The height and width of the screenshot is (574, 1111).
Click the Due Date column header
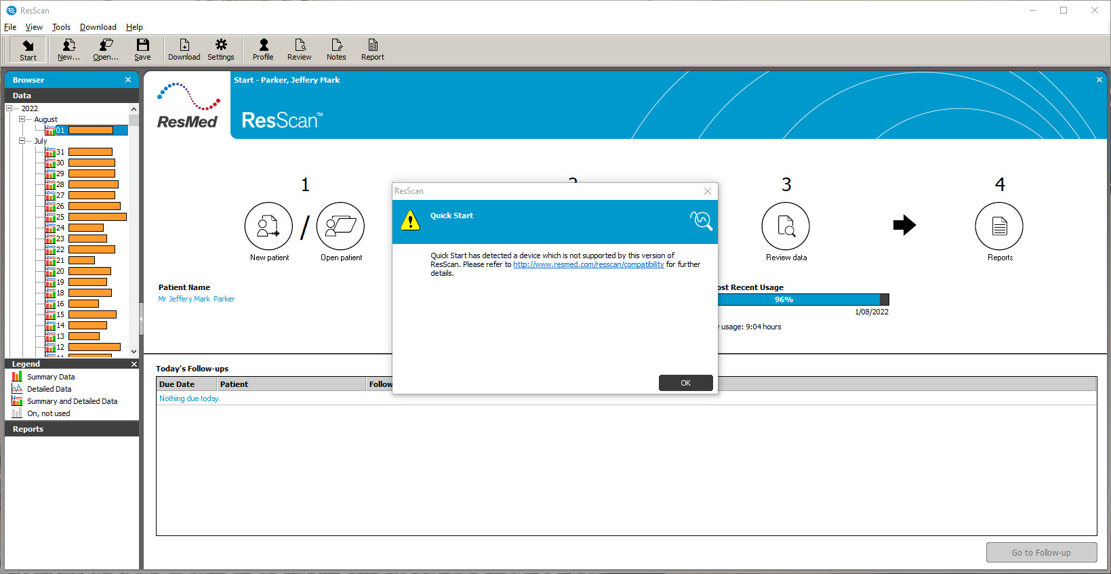[186, 384]
